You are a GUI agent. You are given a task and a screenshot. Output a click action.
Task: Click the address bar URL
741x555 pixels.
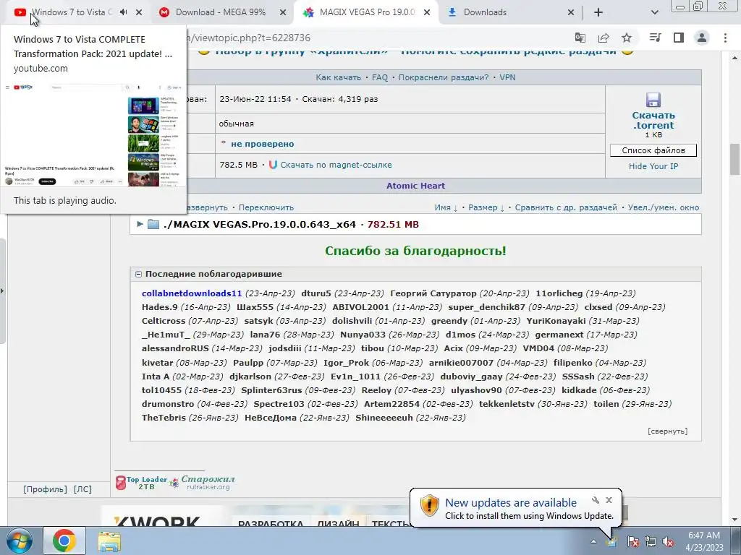click(x=250, y=38)
